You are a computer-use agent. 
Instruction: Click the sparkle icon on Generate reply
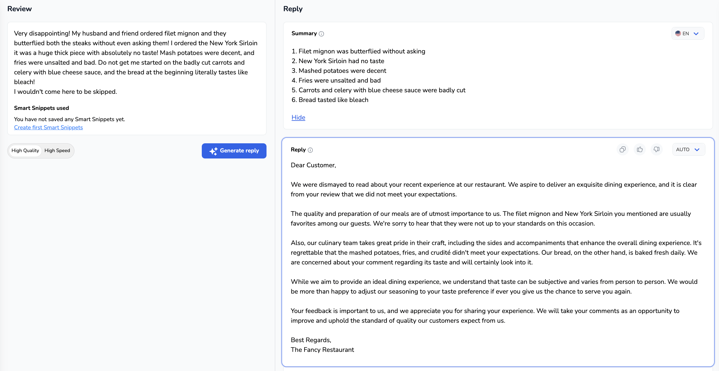click(x=214, y=151)
